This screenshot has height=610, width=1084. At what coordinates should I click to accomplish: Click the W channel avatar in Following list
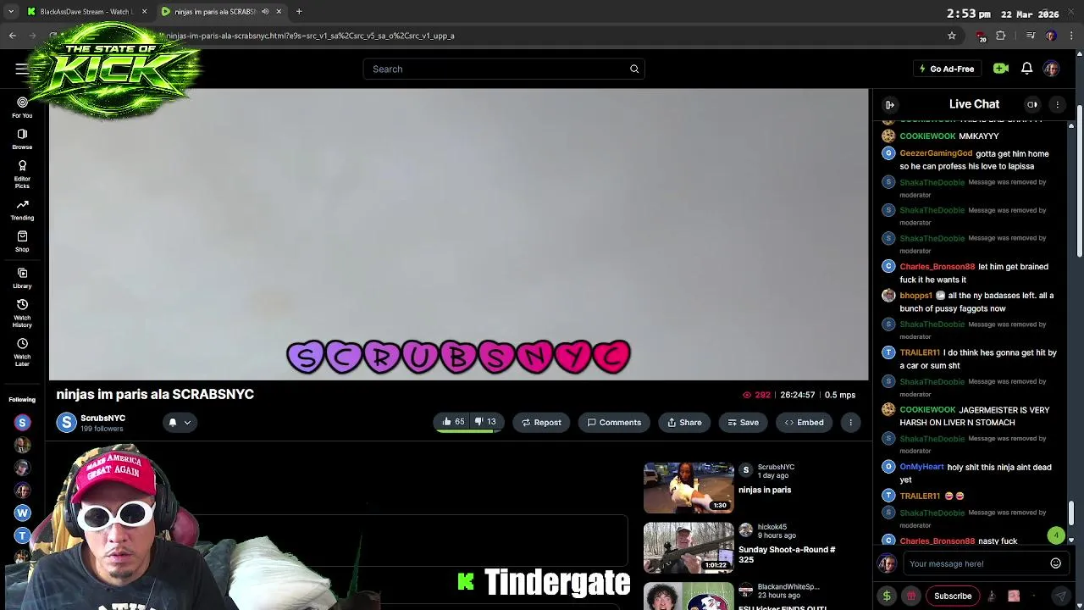click(22, 513)
